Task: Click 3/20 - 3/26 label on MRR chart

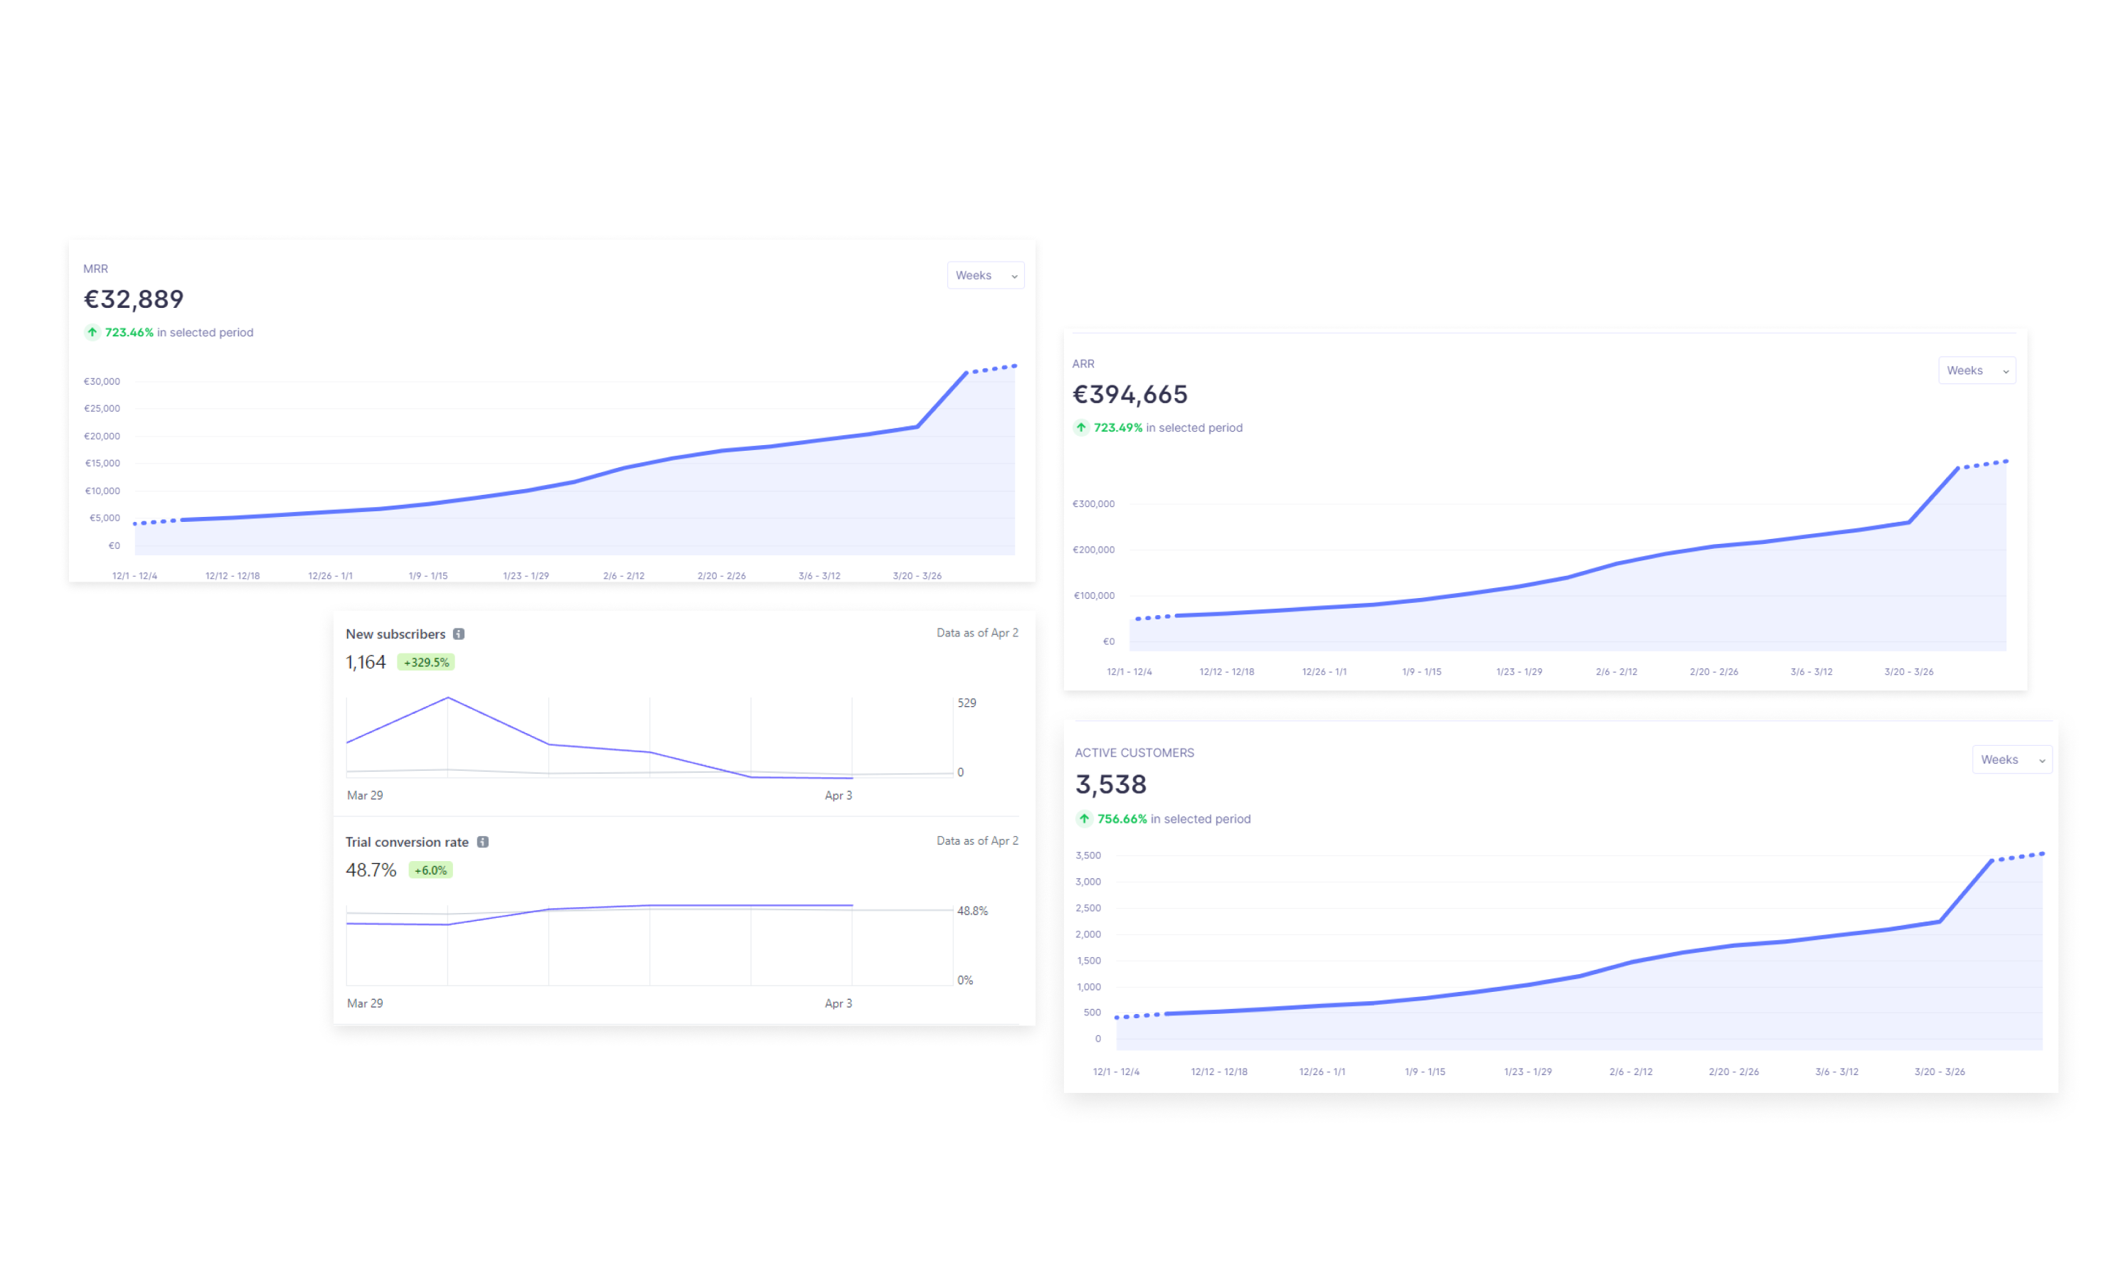Action: click(916, 576)
